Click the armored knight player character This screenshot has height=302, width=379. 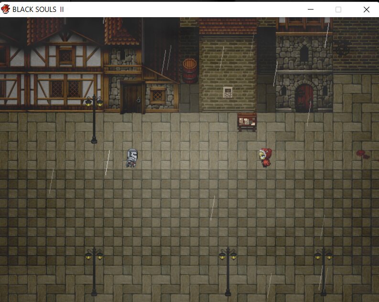pos(132,158)
